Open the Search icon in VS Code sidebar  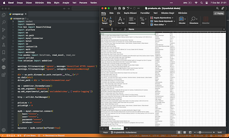(3, 23)
